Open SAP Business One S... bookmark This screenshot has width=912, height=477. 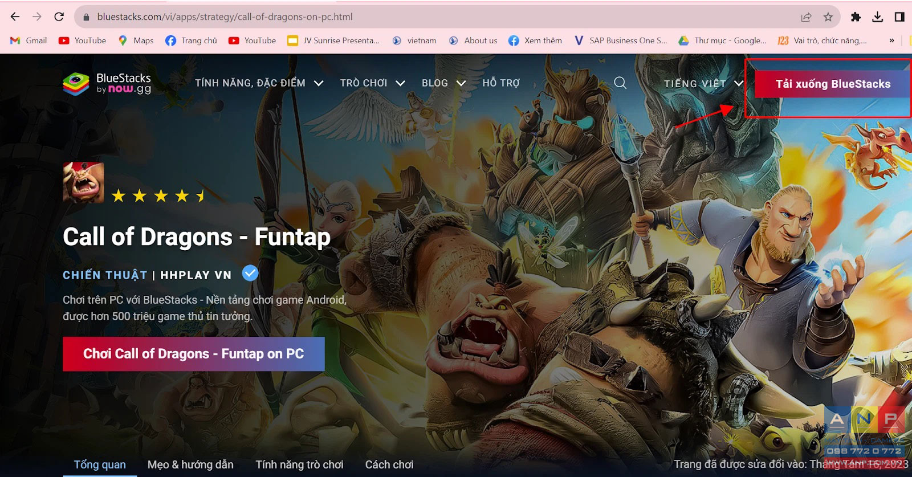pos(620,40)
